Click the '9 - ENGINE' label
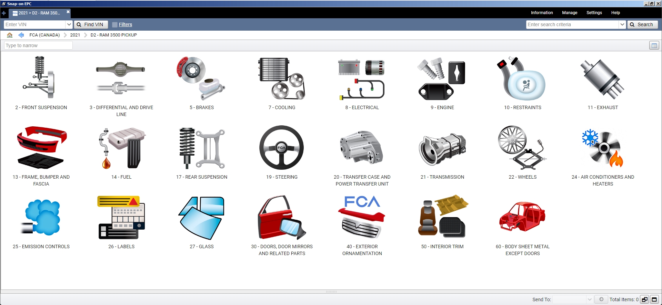Viewport: 662px width, 305px height. (442, 107)
